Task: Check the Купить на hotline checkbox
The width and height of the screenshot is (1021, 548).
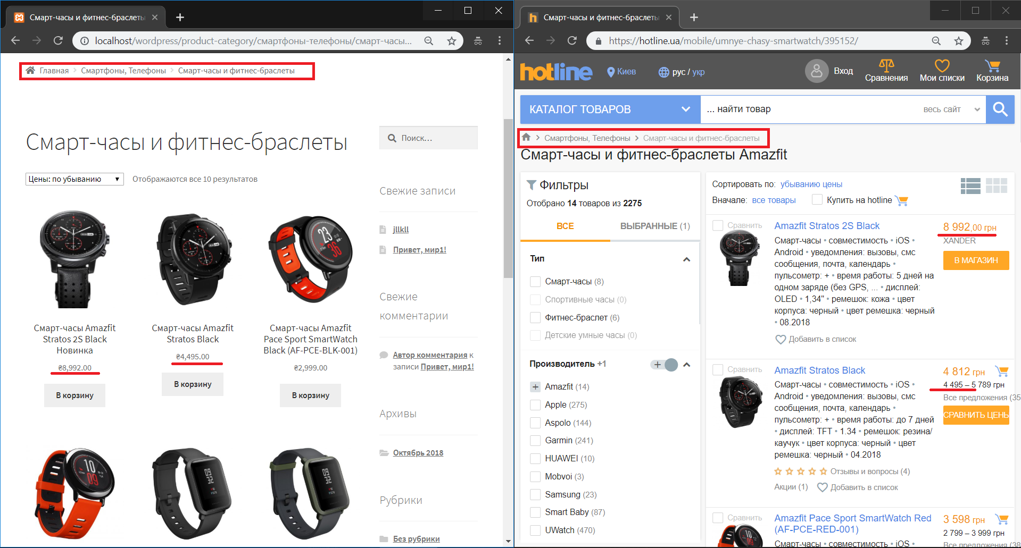Action: [817, 200]
